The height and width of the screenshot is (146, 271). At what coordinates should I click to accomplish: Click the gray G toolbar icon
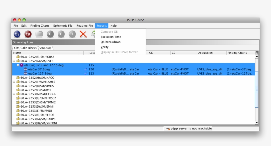point(50,34)
